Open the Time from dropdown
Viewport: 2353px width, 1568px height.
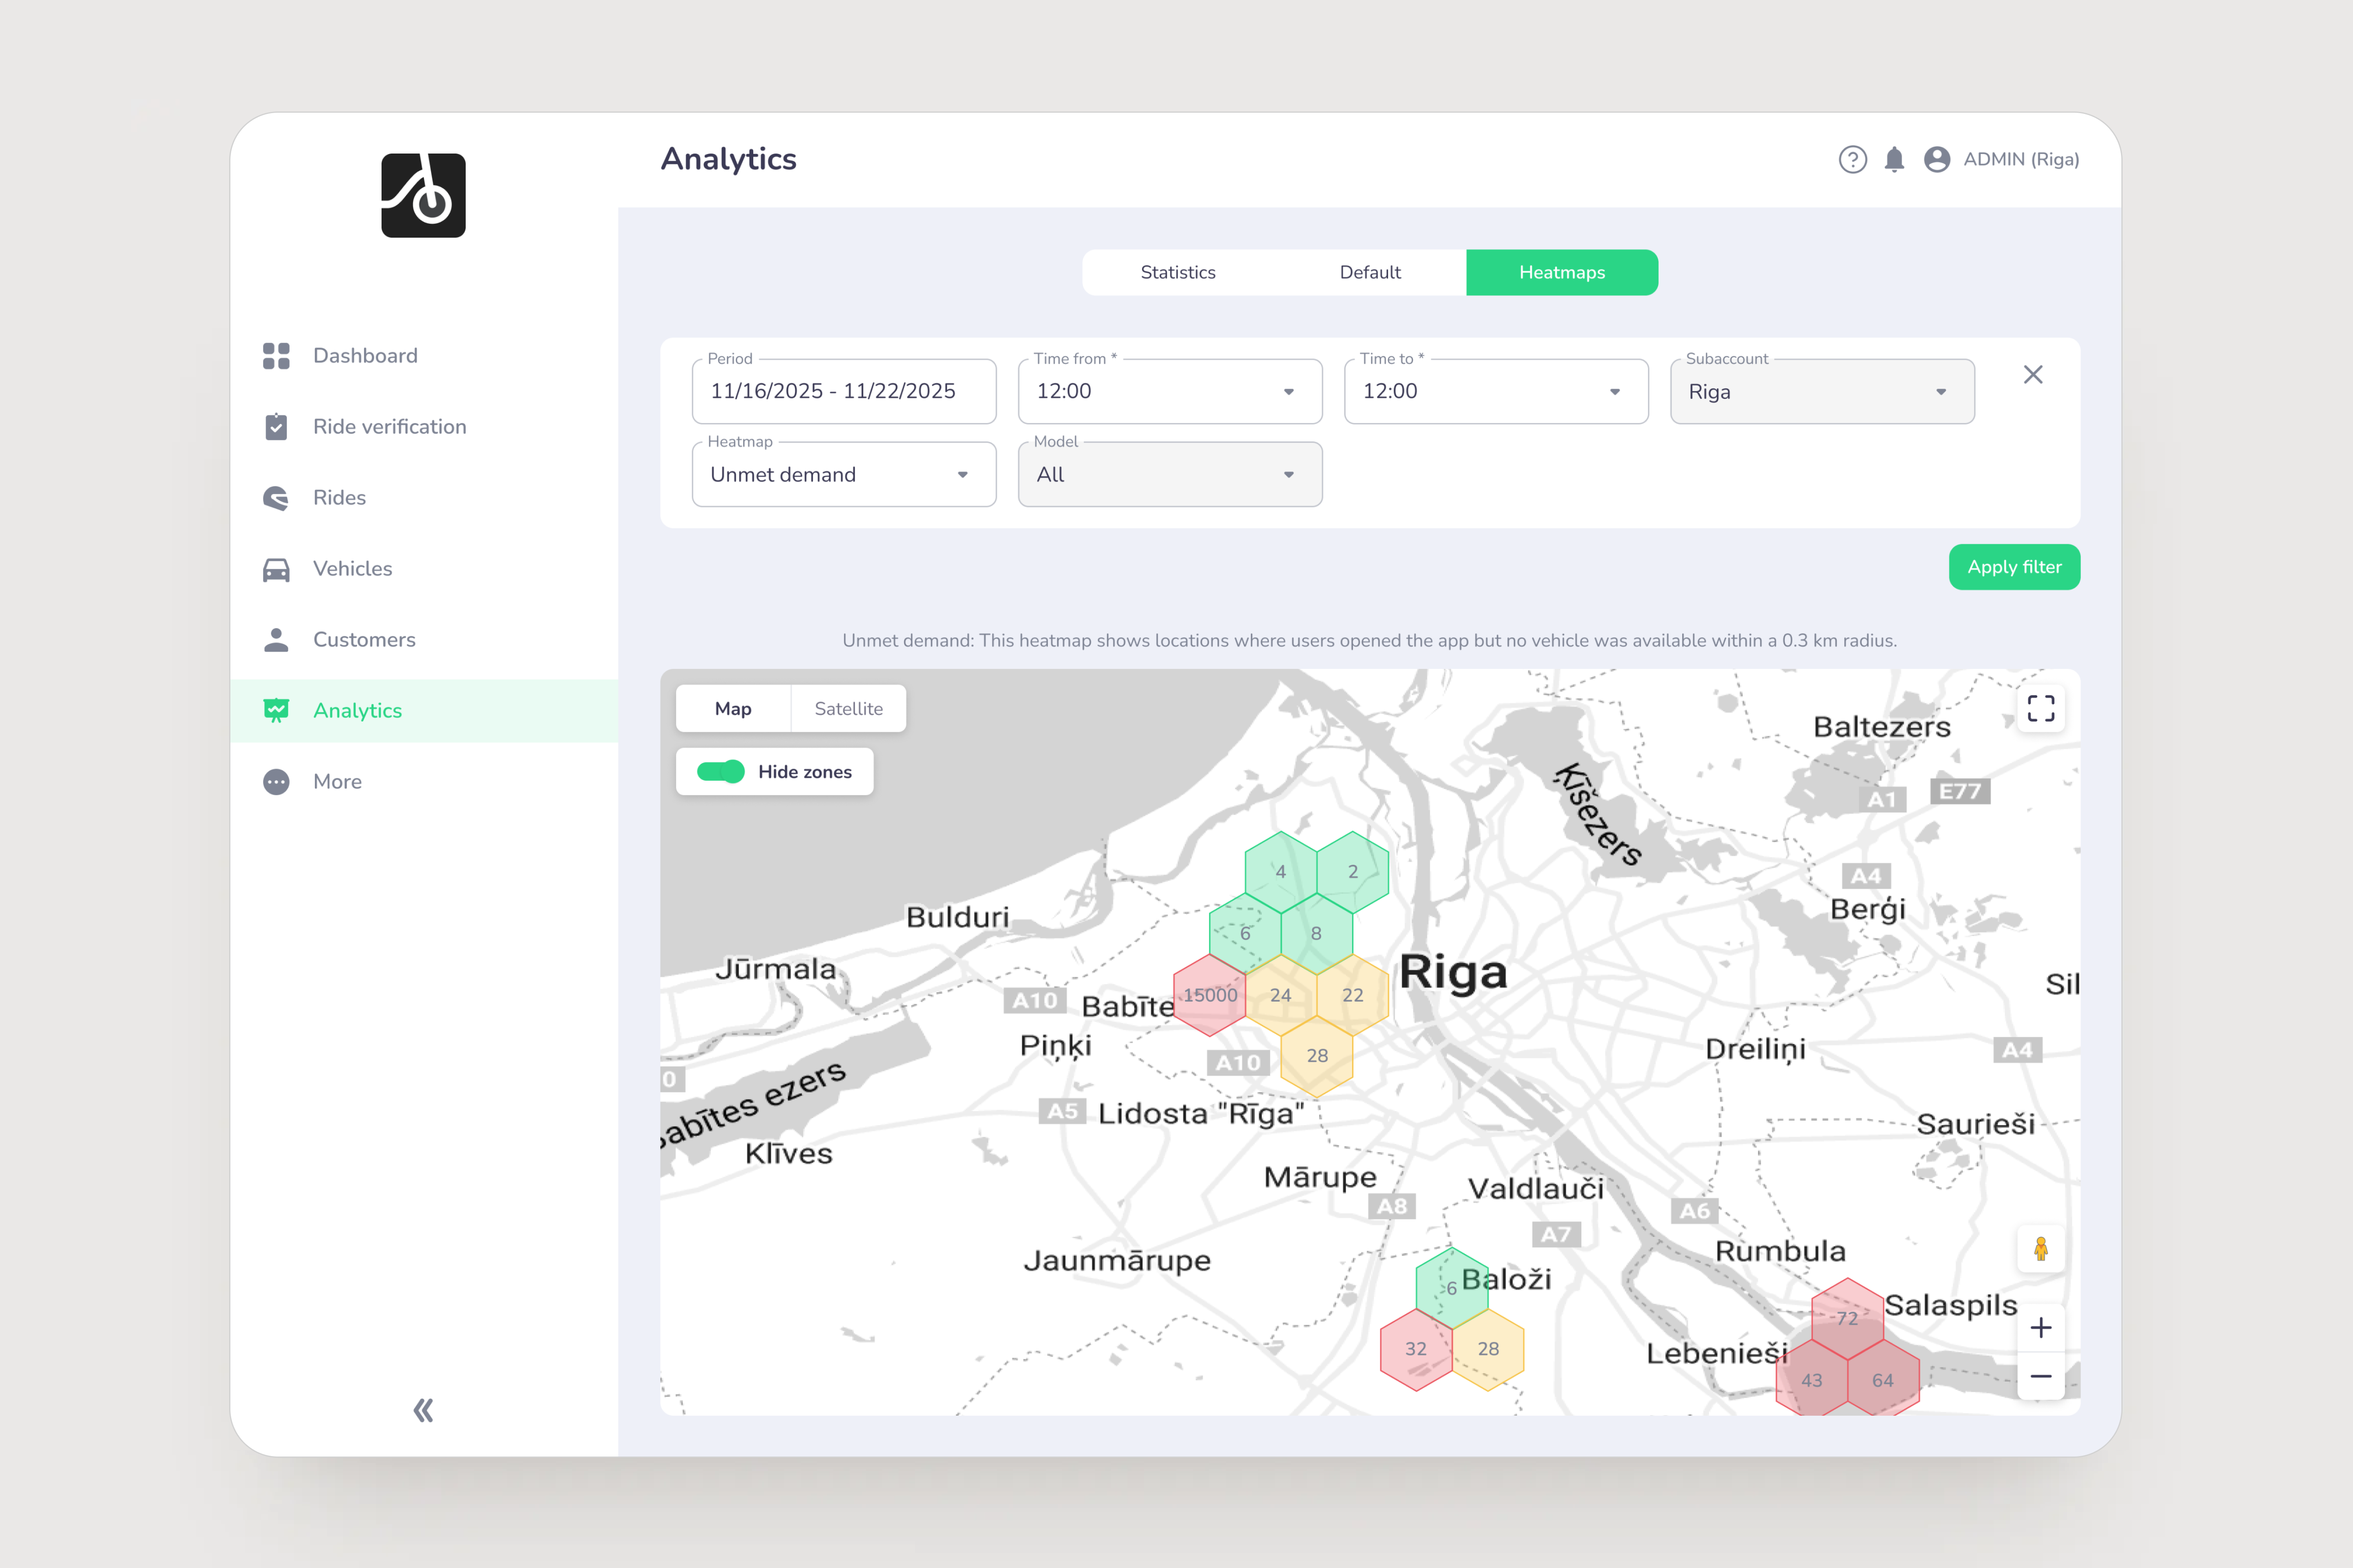(1170, 392)
